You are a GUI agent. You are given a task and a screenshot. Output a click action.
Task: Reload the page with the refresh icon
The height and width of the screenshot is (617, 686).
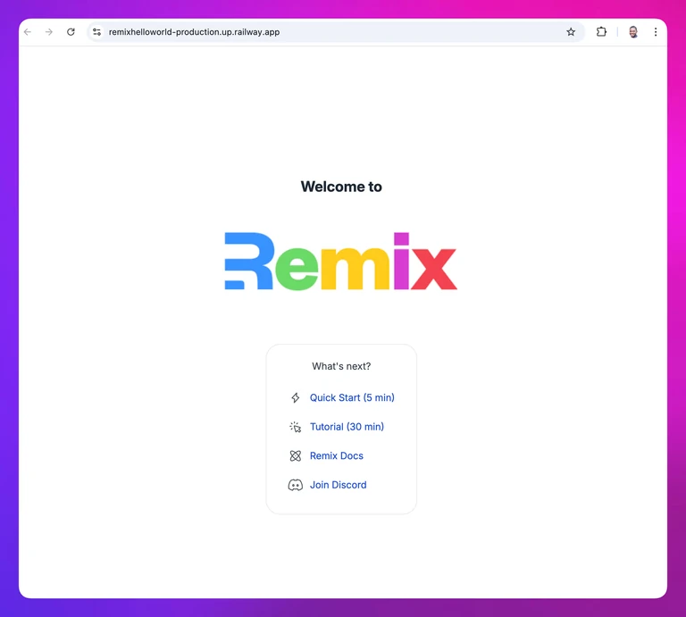coord(71,32)
